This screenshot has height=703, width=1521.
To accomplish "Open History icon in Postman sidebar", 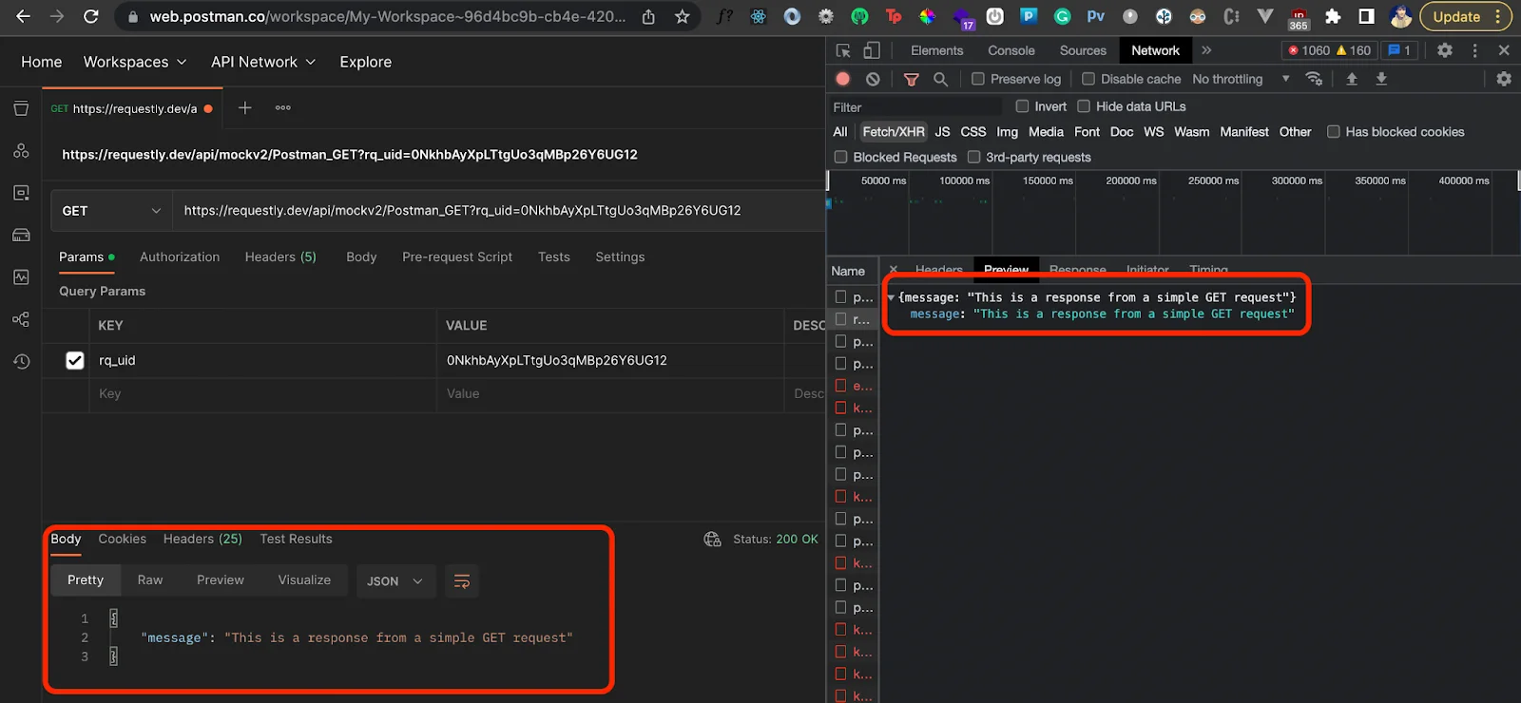I will tap(21, 361).
